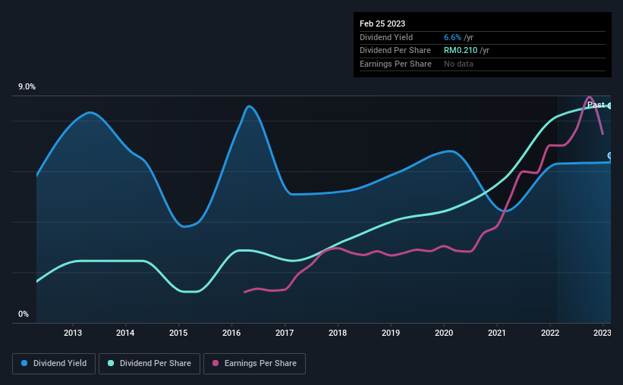Select the 2021 x-axis label
This screenshot has height=385, width=623.
(497, 333)
